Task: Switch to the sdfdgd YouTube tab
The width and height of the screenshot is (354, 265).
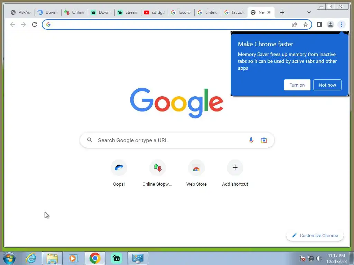Action: coord(155,12)
